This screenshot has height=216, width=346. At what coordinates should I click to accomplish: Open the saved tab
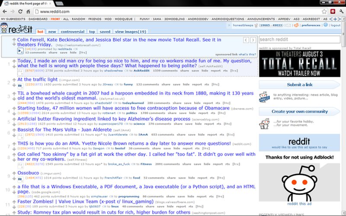point(105,32)
